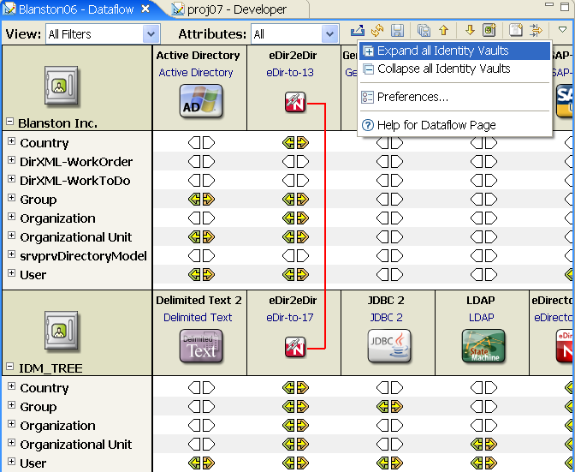Collapse the IDM_TREE vault section
The width and height of the screenshot is (575, 472).
click(x=10, y=367)
